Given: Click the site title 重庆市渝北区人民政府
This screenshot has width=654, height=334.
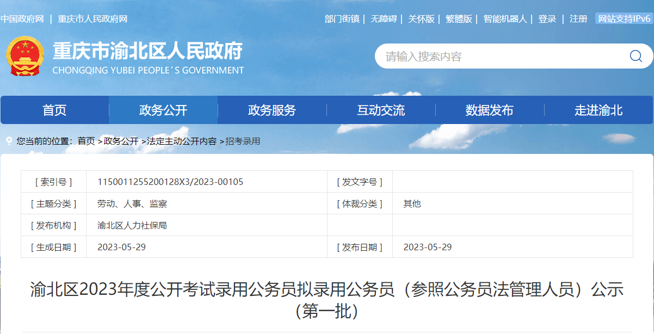Looking at the screenshot, I should point(147,51).
